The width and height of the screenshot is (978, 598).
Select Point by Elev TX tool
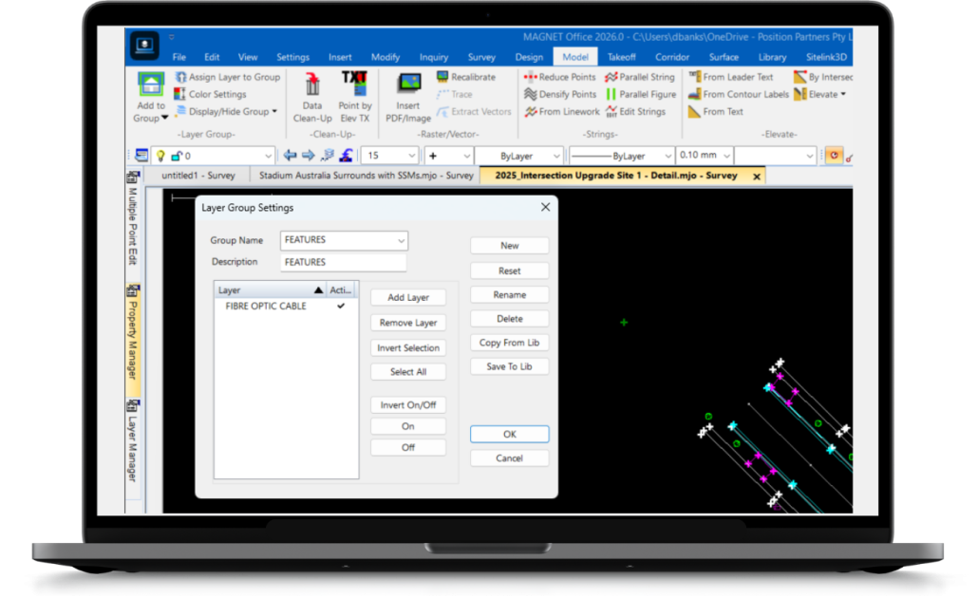(354, 98)
